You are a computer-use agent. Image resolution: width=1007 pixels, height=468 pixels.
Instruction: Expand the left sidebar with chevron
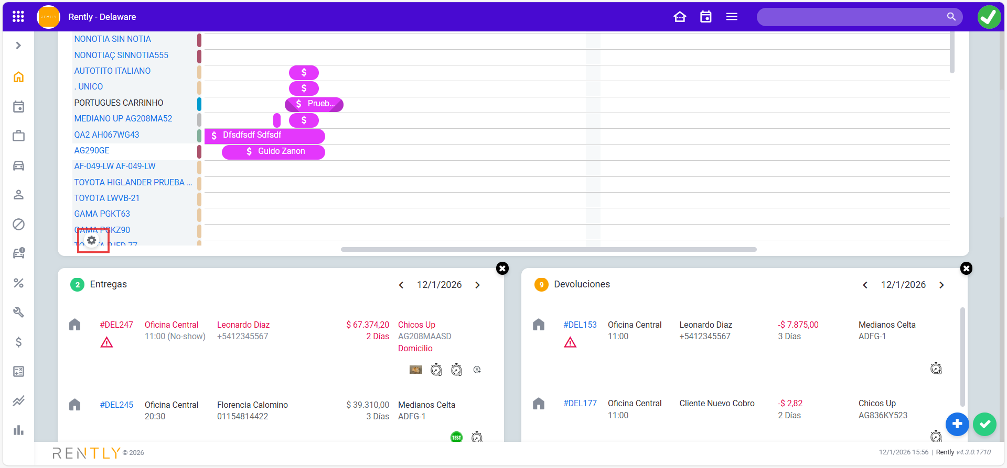(x=18, y=46)
